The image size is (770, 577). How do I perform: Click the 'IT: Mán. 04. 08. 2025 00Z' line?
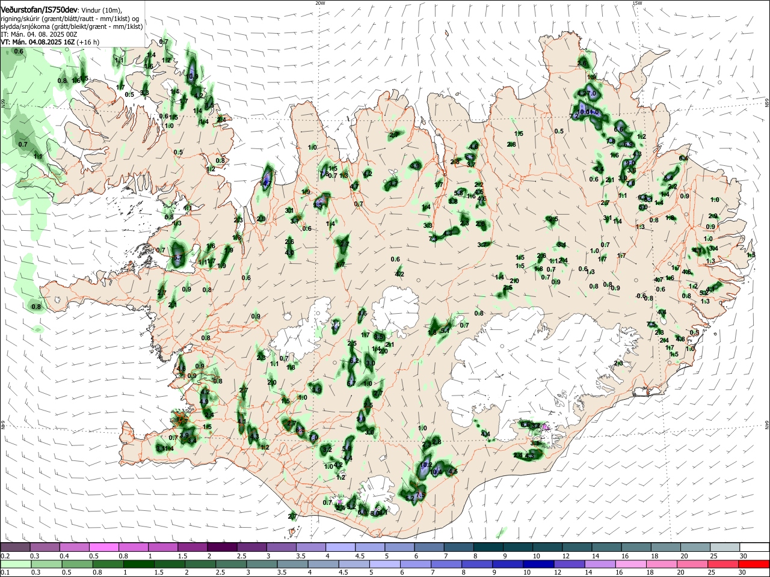pos(38,34)
